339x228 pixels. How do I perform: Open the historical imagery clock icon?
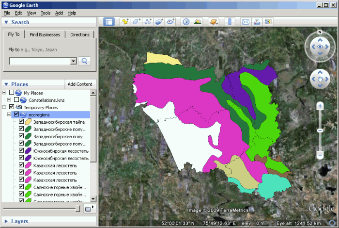[186, 22]
